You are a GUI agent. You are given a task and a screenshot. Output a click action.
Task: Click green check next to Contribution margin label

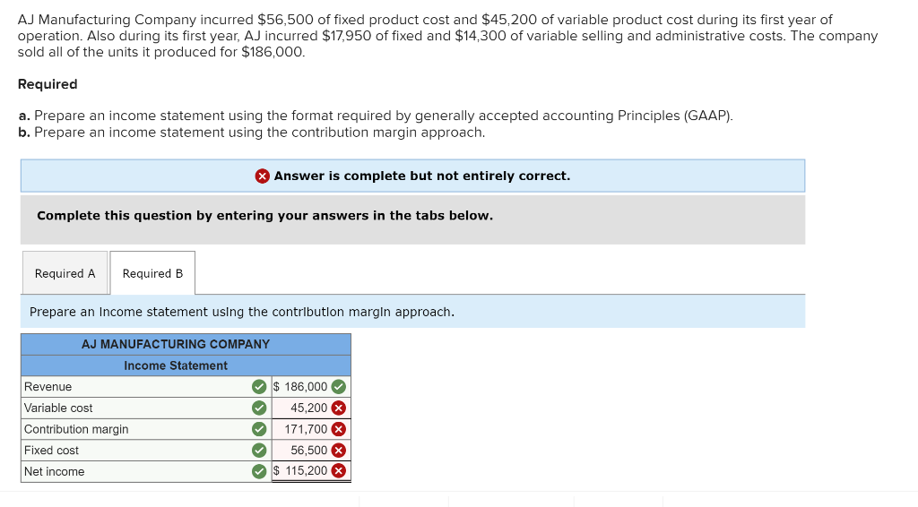pyautogui.click(x=259, y=429)
